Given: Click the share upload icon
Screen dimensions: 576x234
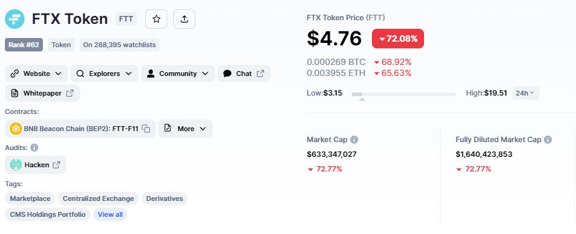Looking at the screenshot, I should tap(184, 19).
